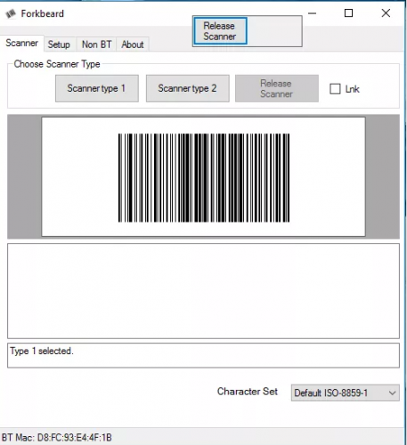Close the Forkbeard window
Image resolution: width=407 pixels, height=445 pixels.
tap(386, 13)
